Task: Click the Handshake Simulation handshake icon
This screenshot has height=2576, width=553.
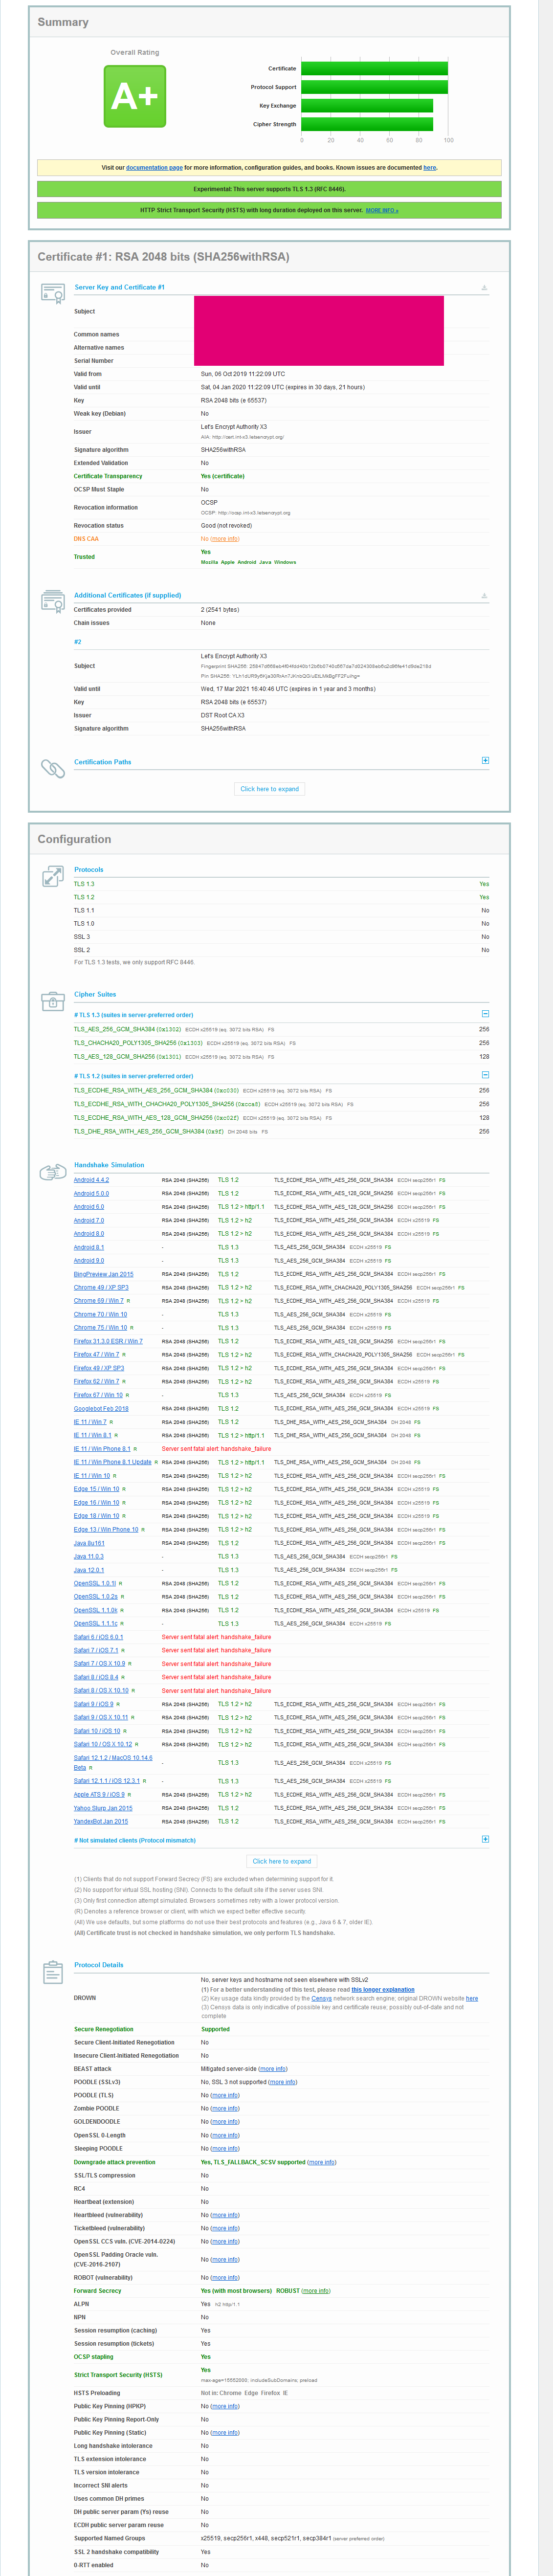Action: click(x=53, y=1171)
